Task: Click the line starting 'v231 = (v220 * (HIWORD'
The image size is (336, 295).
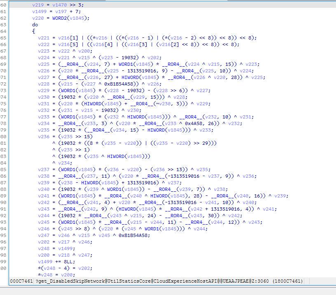Action: tap(124, 104)
